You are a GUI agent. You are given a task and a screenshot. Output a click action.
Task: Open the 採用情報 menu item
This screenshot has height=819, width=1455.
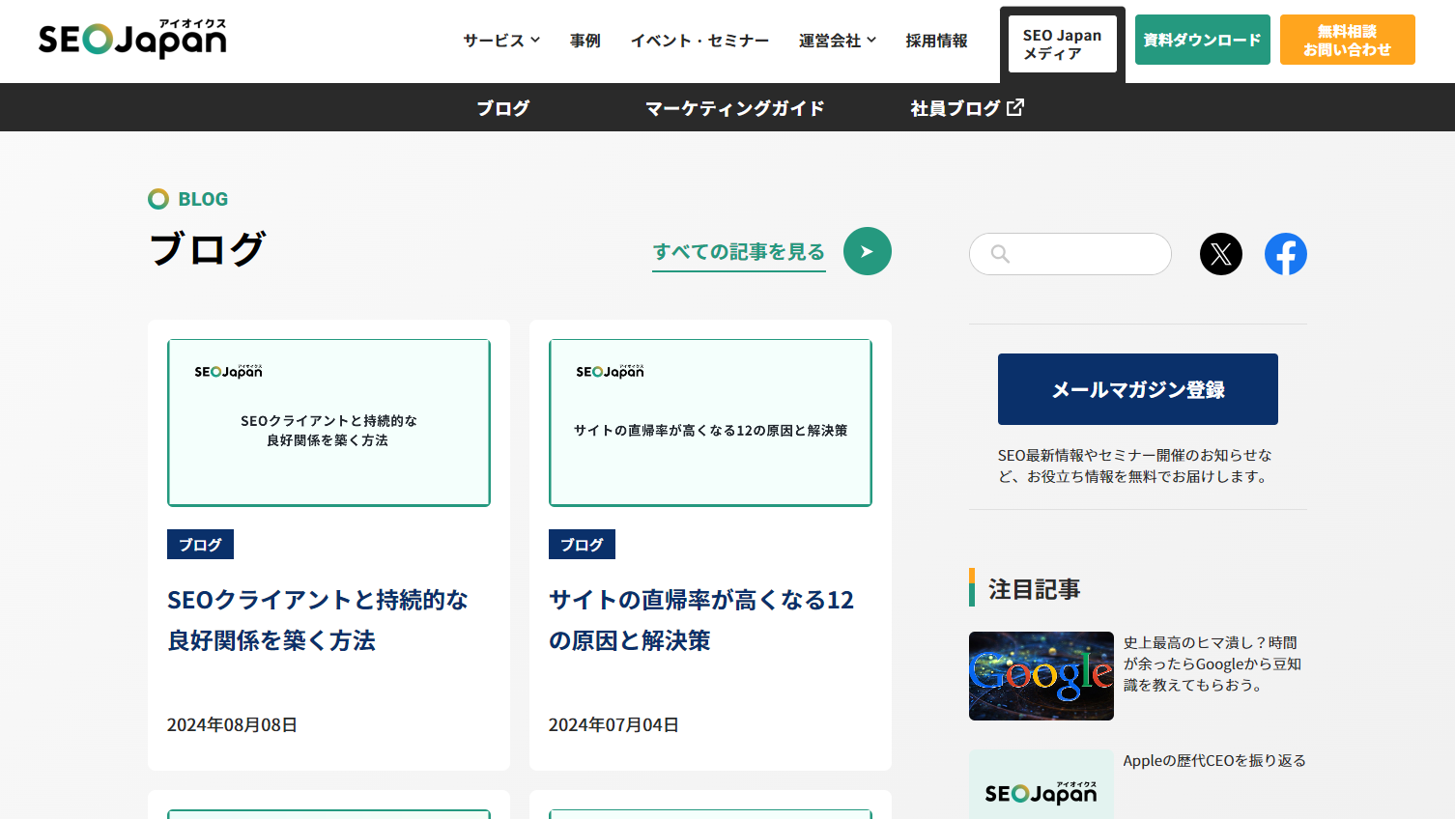tap(937, 41)
